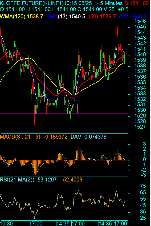Click the red (50) 1539.7 EMA label
The image size is (151, 226).
[x=102, y=17]
